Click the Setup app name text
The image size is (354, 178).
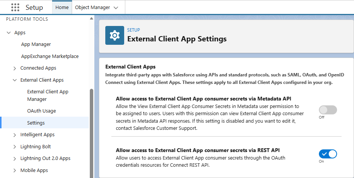point(34,8)
